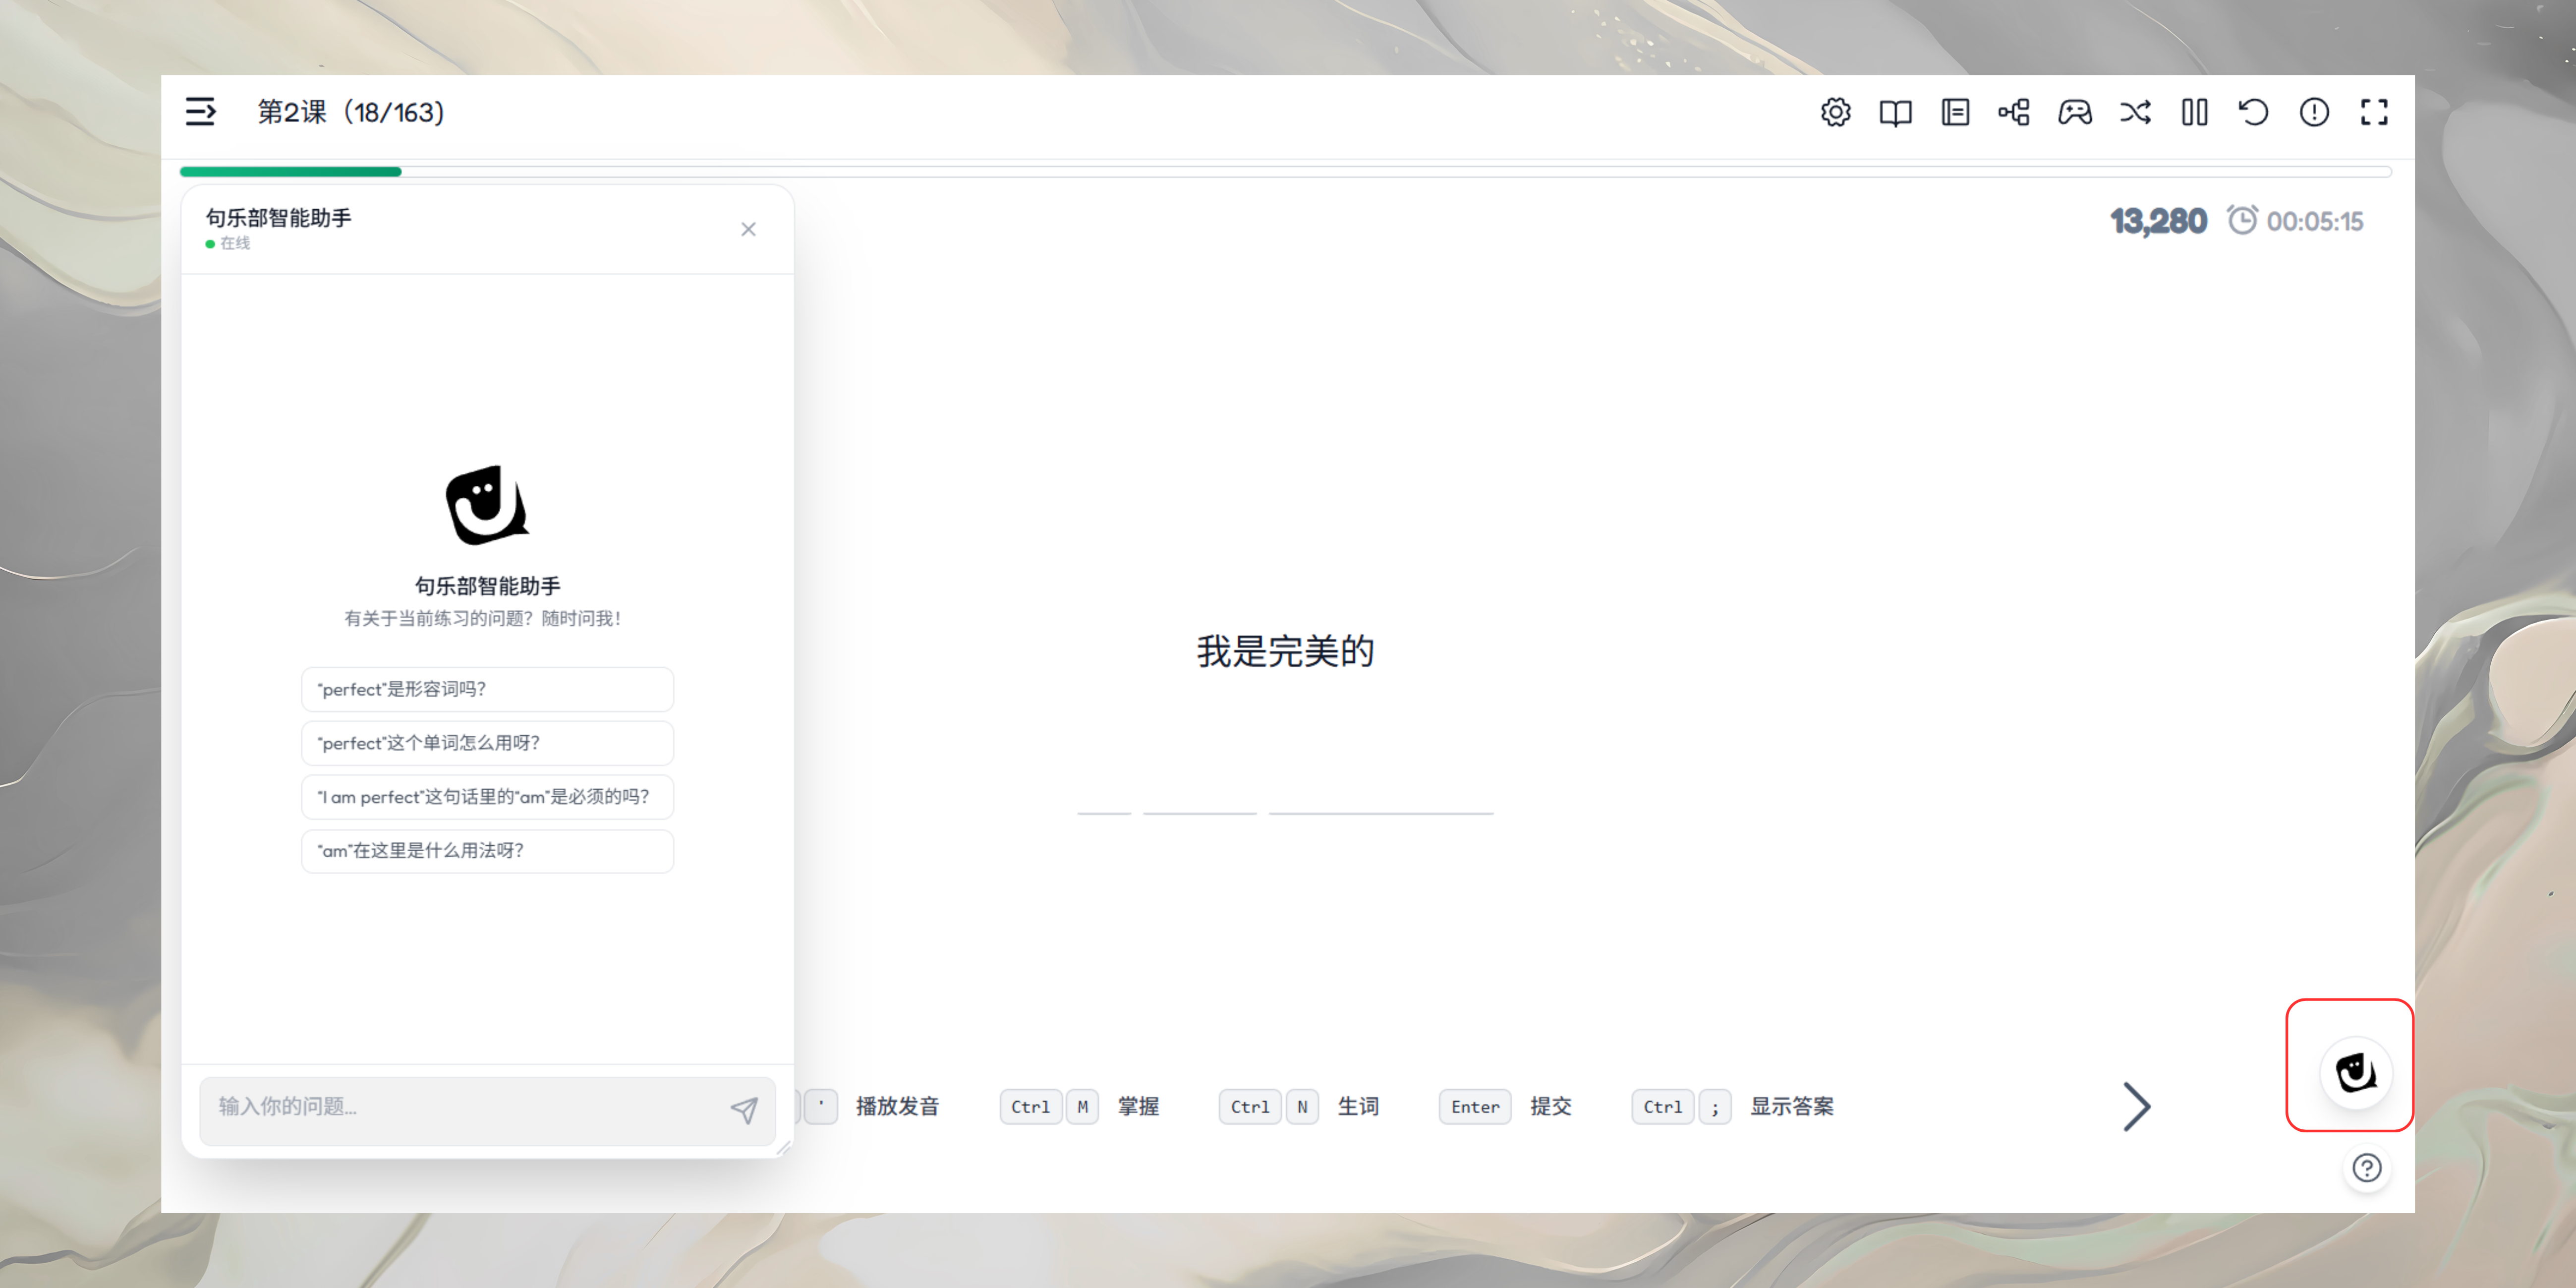Viewport: 2576px width, 1288px height.
Task: Close the 句乐部智能助手 chat panel
Action: tap(748, 230)
